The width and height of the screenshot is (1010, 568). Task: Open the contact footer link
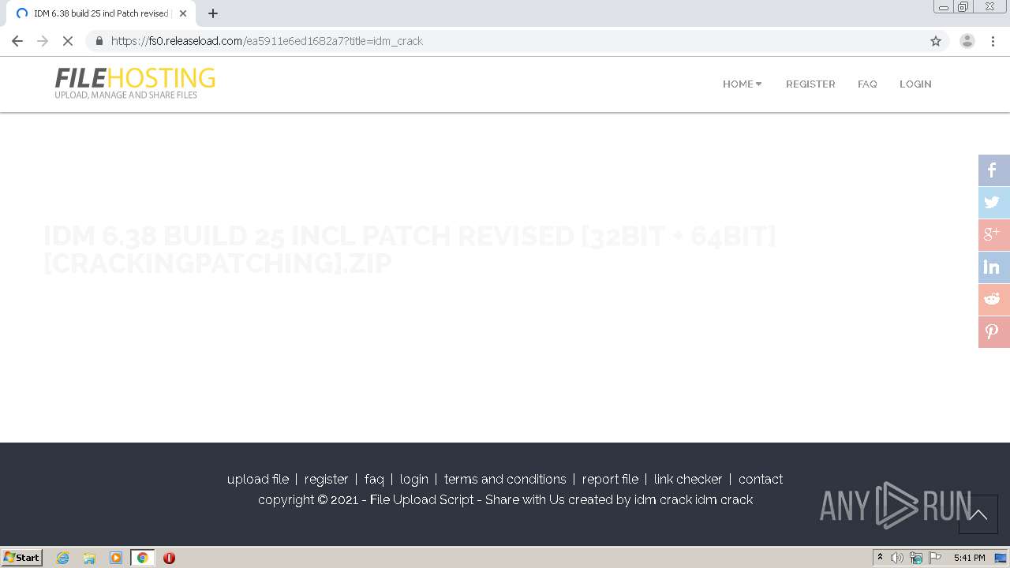click(x=761, y=479)
